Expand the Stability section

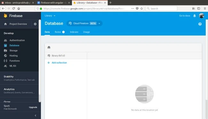tap(20, 78)
